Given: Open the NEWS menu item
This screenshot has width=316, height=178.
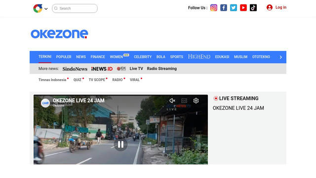Looking at the screenshot, I should point(81,57).
